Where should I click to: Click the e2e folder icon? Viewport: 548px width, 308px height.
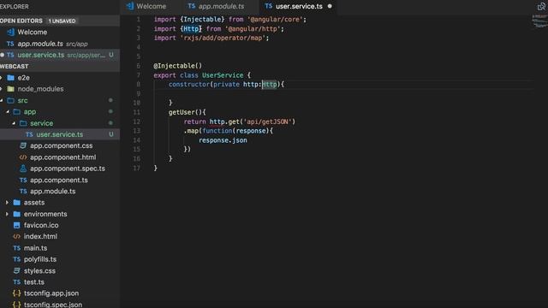pos(11,78)
